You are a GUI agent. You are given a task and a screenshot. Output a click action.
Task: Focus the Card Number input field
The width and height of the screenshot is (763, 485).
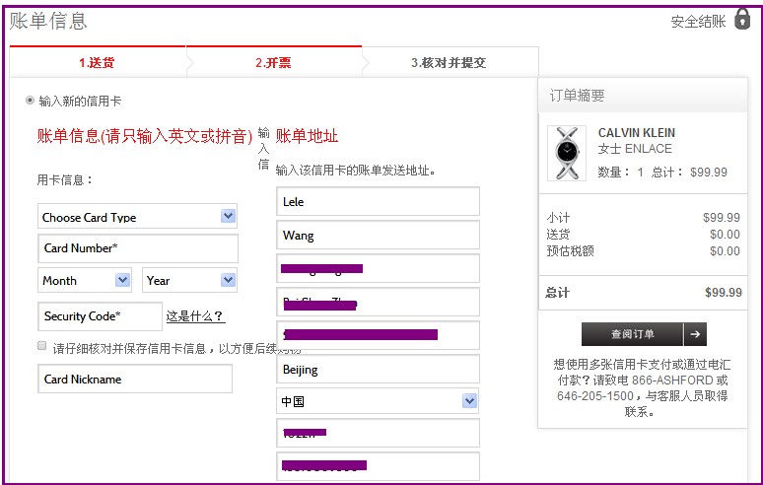click(138, 248)
